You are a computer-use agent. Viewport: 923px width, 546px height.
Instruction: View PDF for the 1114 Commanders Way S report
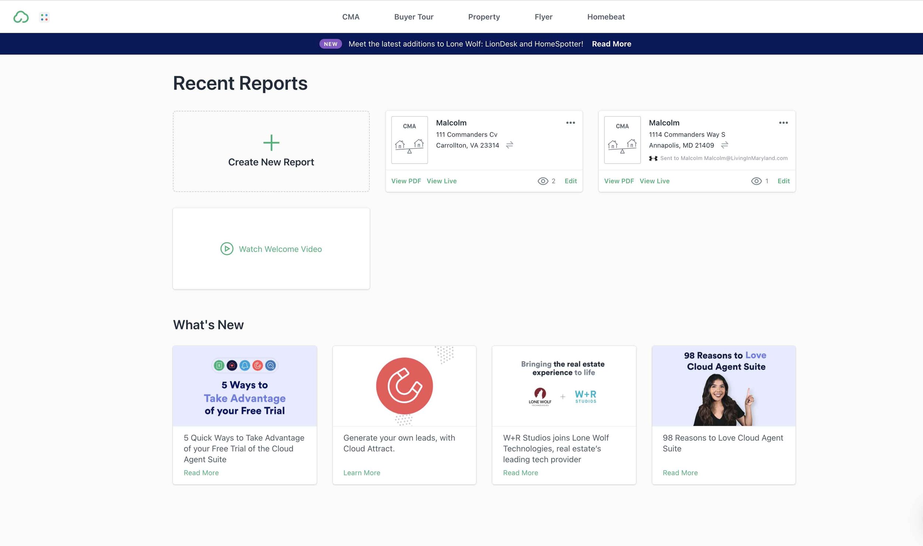[619, 181]
